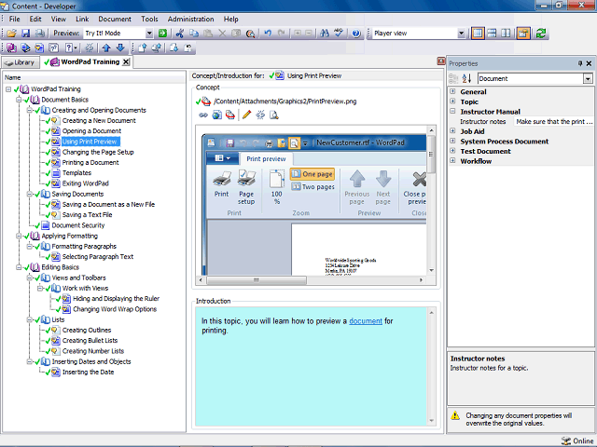Screen dimensions: 597x447
Task: Open the Document menu
Action: (115, 19)
